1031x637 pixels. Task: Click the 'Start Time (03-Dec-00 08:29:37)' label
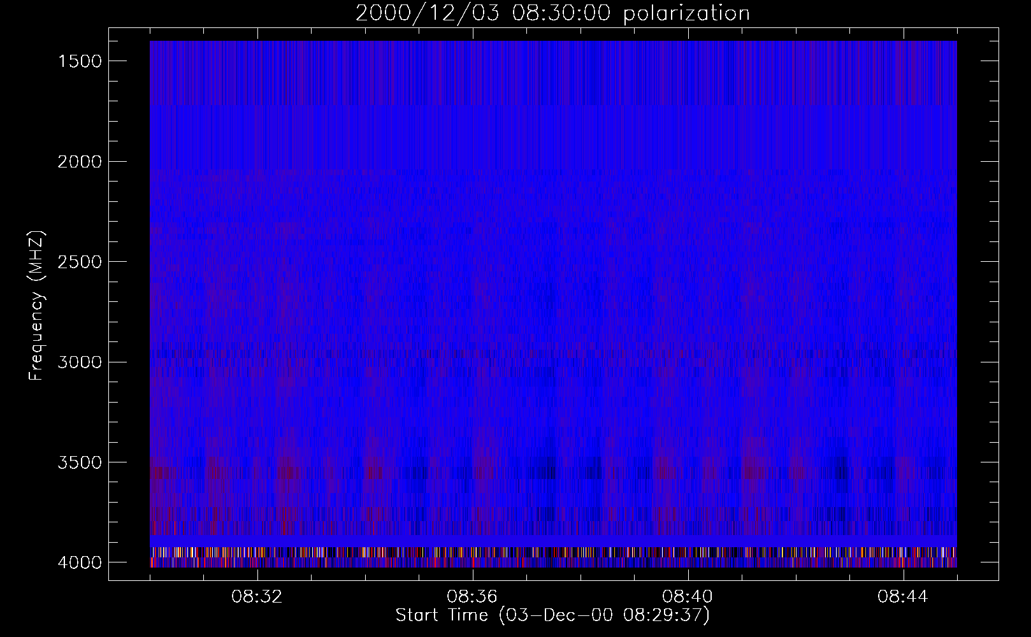[552, 615]
